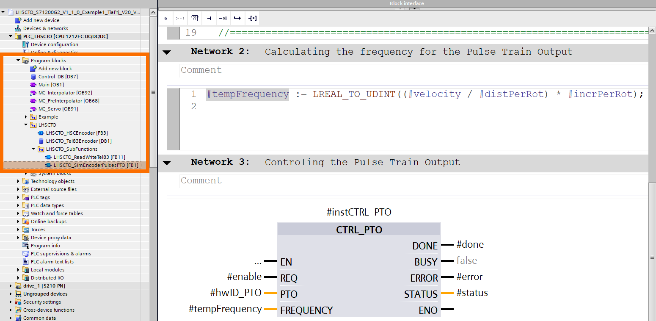This screenshot has height=321, width=656.
Task: Click the #hwID_PTO operand at PTO input
Action: coord(236,293)
